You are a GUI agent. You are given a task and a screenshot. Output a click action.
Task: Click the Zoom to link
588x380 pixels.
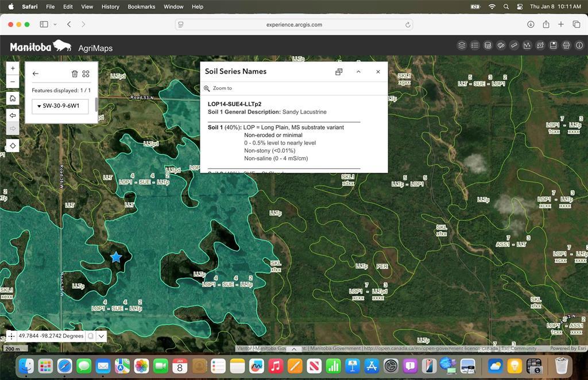[222, 88]
